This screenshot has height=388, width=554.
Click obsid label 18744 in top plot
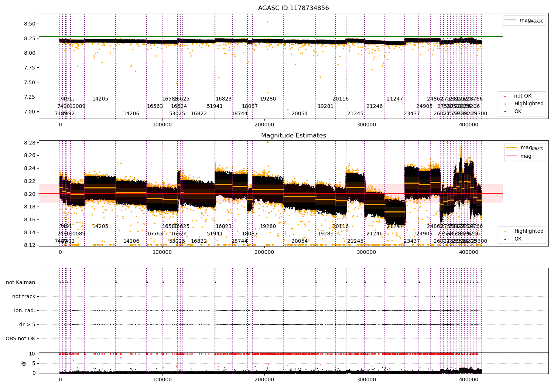(x=239, y=114)
